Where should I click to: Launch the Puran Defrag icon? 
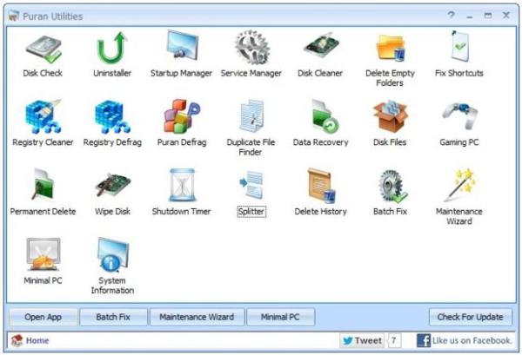click(x=182, y=116)
